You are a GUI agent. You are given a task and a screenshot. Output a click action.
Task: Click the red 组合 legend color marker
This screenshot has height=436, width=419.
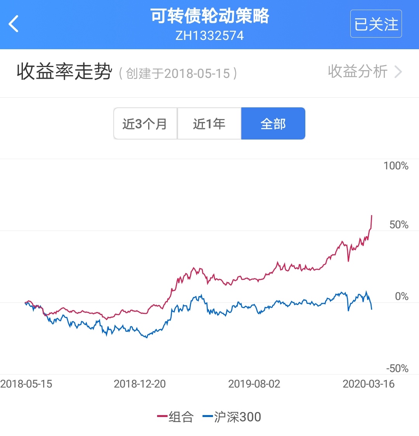[162, 417]
